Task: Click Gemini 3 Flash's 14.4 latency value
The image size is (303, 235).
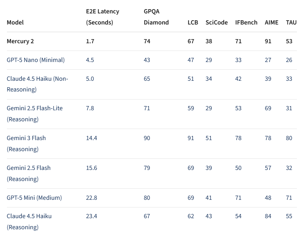Action: (x=91, y=138)
